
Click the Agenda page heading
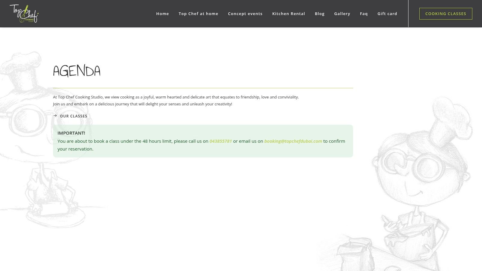77,71
